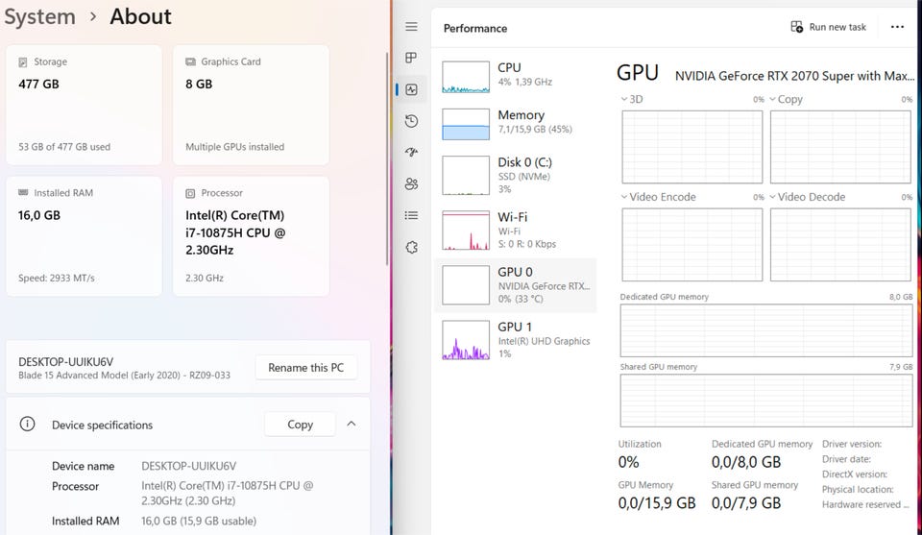Open the Video Decode graph dropdown
Screen dimensions: 922x535
tap(773, 197)
